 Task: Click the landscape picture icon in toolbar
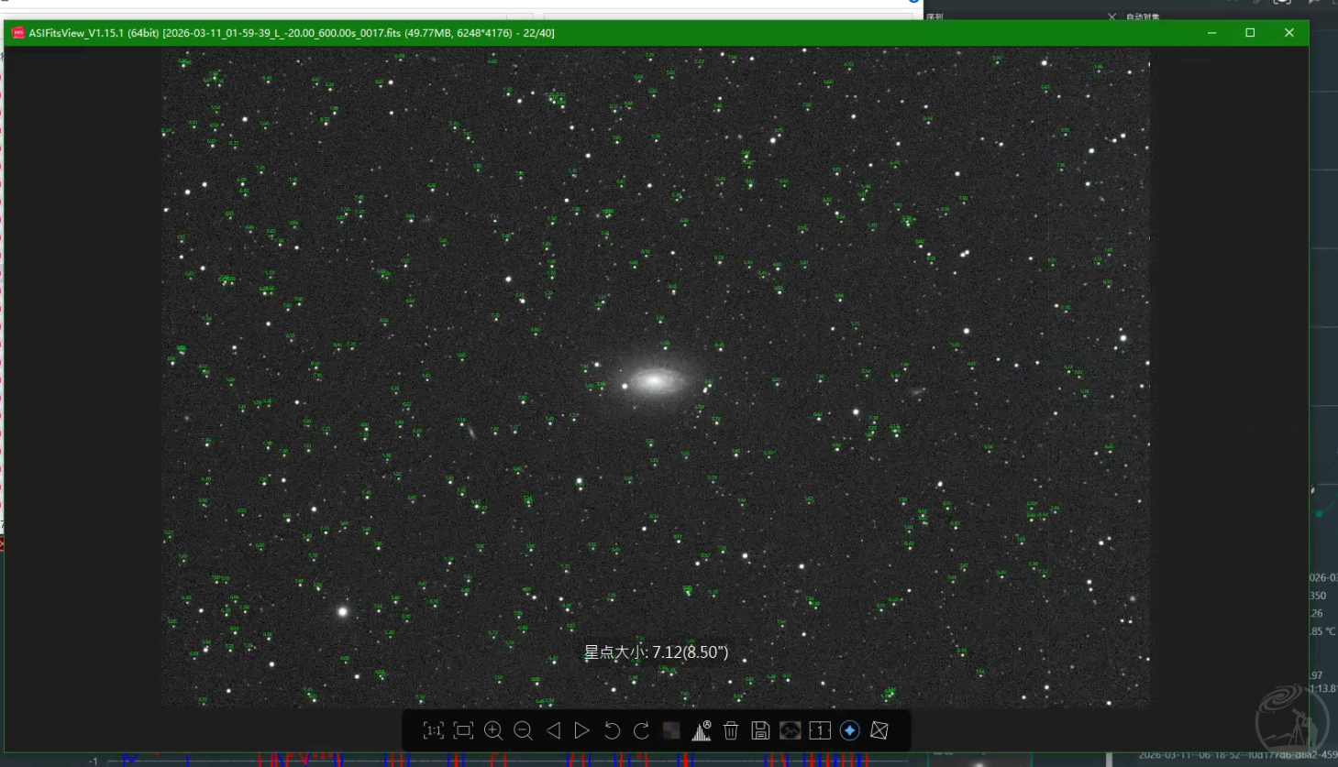click(x=790, y=730)
